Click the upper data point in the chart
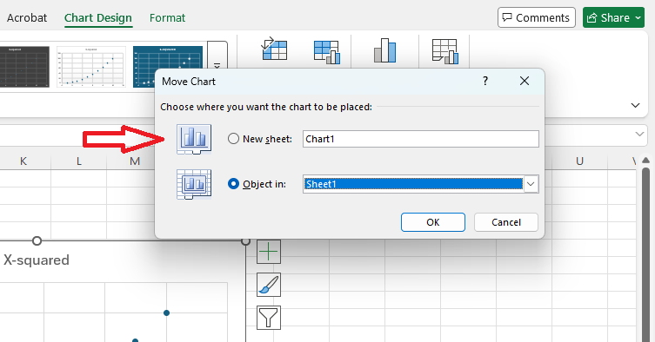Image resolution: width=655 pixels, height=342 pixels. pyautogui.click(x=166, y=312)
